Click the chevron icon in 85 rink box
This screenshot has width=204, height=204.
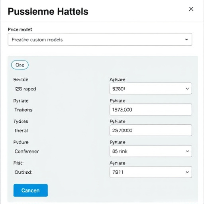pos(187,151)
